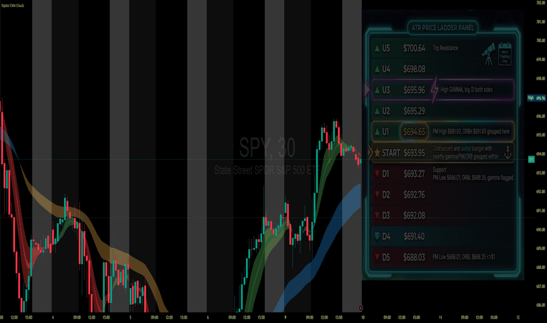Click the High GAMMA, big OI both sides note
Image resolution: width=547 pixels, height=323 pixels.
467,90
